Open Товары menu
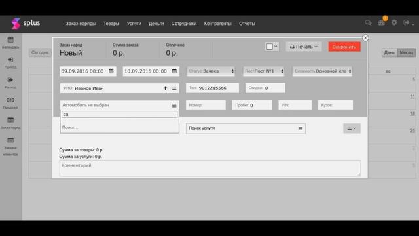This screenshot has width=419, height=236. 111,24
